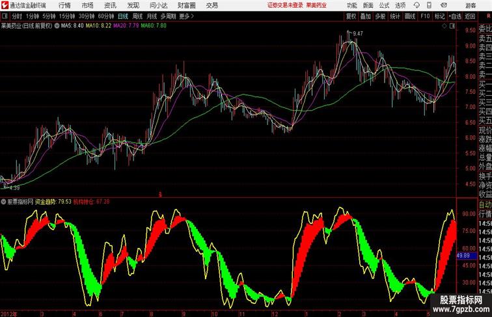The image size is (492, 317).
Task: Open the 问小达 menu
Action: click(x=158, y=5)
